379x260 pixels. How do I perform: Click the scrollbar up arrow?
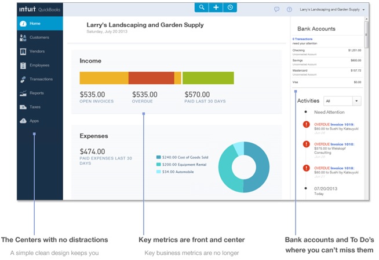pos(366,19)
